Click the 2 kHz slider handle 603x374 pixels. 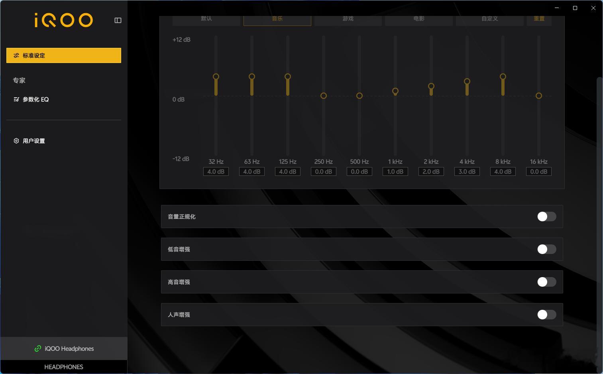431,86
